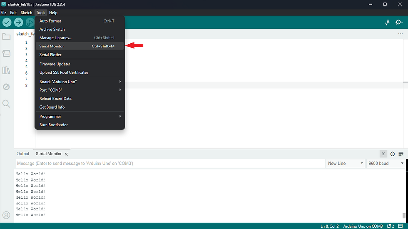This screenshot has height=229, width=408.
Task: Open the Help menu
Action: point(53,12)
